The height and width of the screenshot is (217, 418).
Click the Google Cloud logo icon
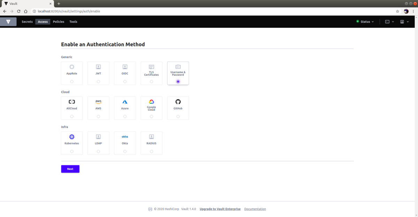point(152,102)
